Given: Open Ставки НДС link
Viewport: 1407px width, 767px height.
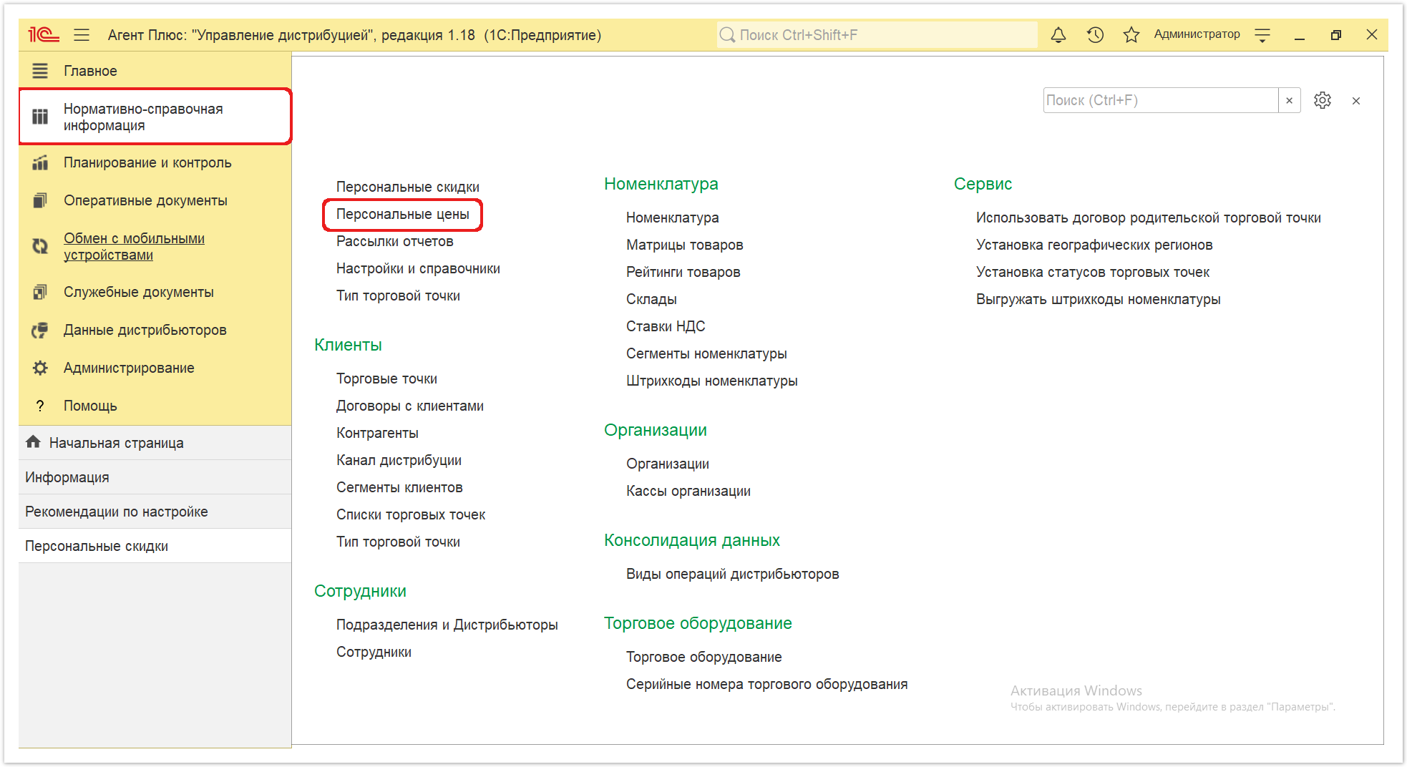Looking at the screenshot, I should (x=666, y=326).
